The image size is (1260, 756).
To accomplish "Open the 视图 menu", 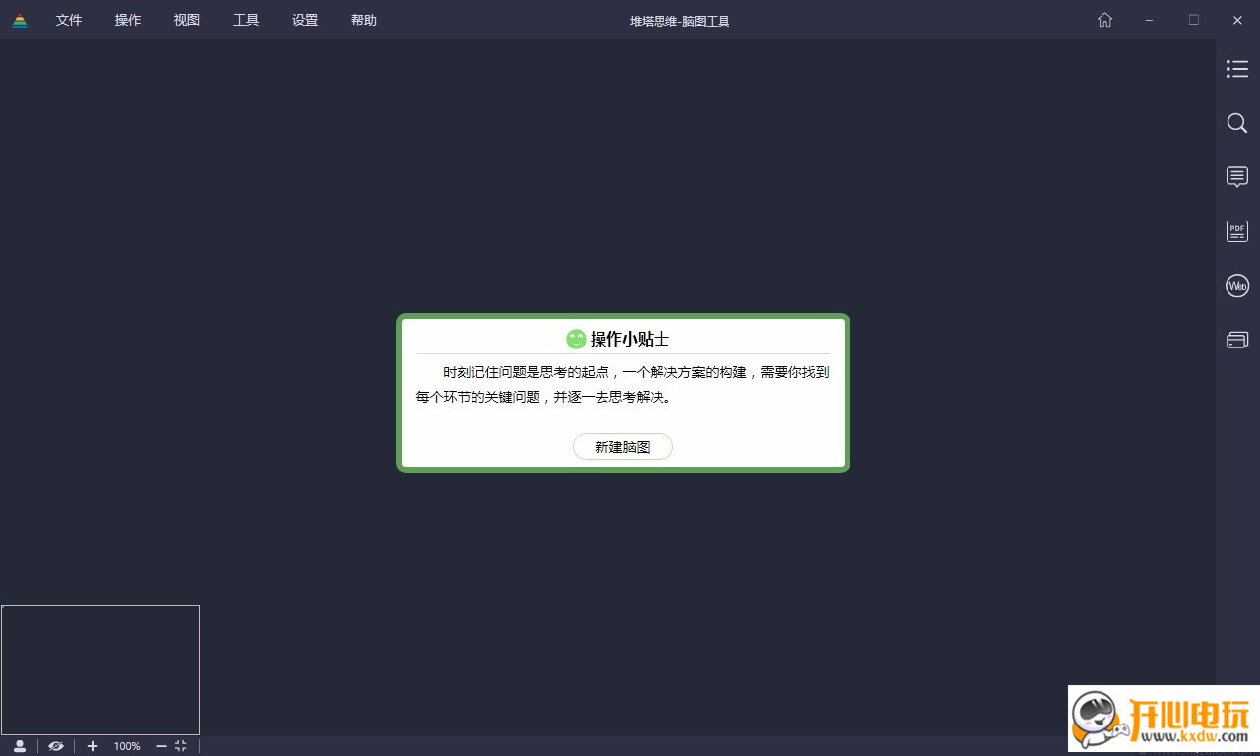I will [x=186, y=20].
